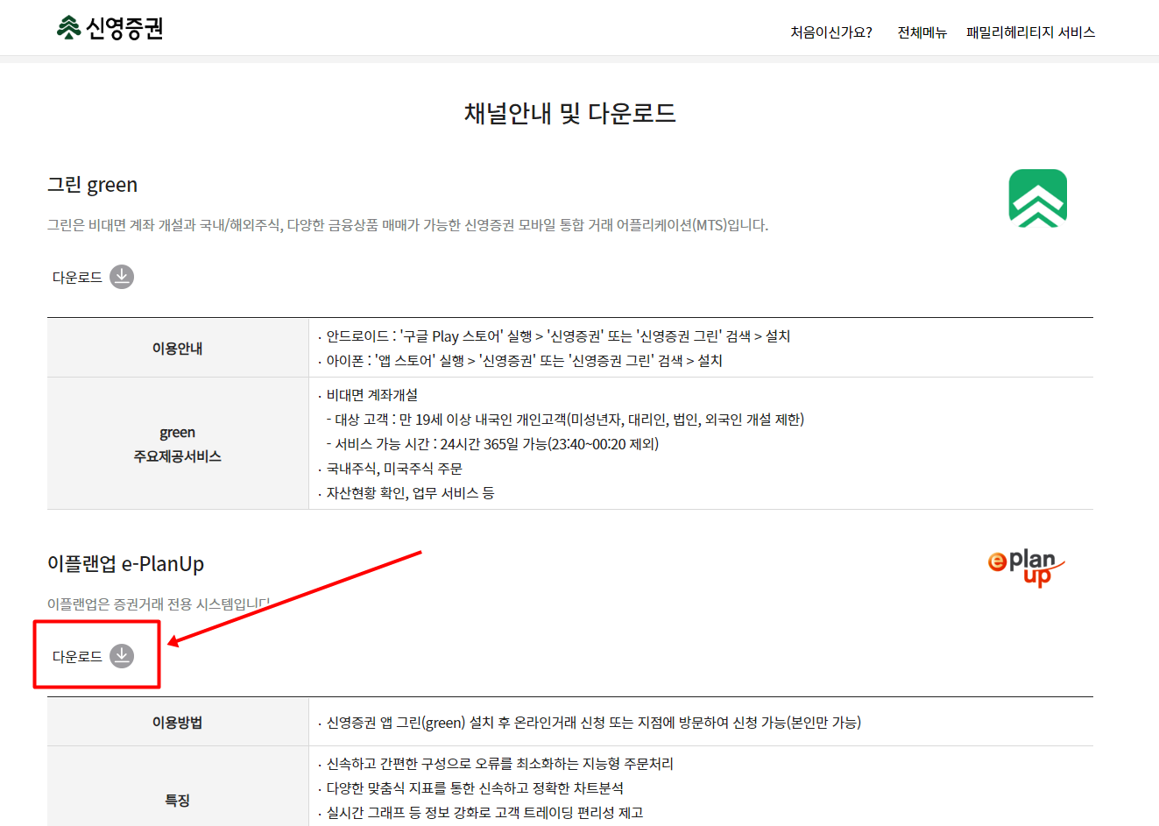Click the 신영증권 logo in the header
This screenshot has width=1159, height=826.
(x=110, y=28)
